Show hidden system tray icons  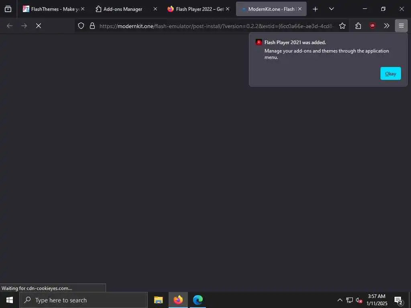(x=340, y=300)
